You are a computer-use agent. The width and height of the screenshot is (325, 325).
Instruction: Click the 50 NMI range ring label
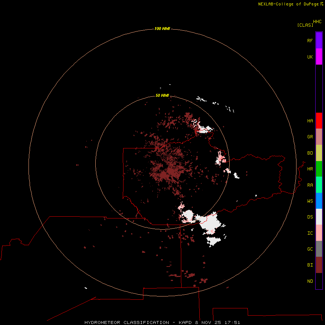click(x=162, y=95)
